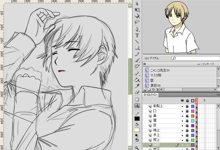Toggle visibility dot of 袖上 layer
Viewport: 220px width, 150px height.
(182, 131)
